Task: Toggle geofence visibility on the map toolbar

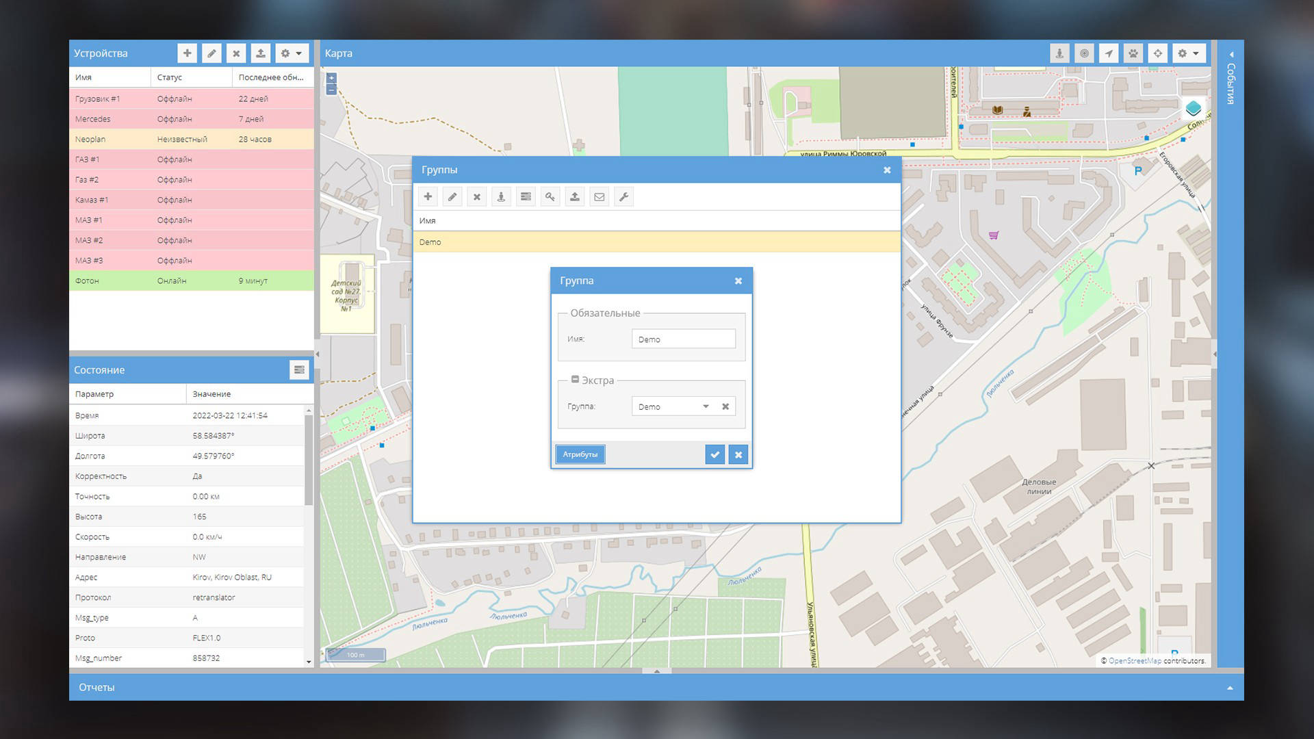Action: coord(1060,53)
